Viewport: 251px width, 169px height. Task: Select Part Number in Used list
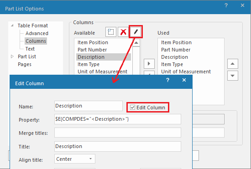click(176, 50)
